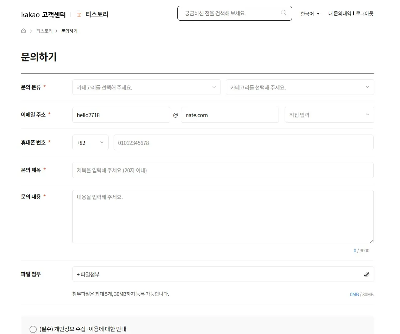Click the search magnifier icon
The width and height of the screenshot is (400, 334).
click(283, 13)
